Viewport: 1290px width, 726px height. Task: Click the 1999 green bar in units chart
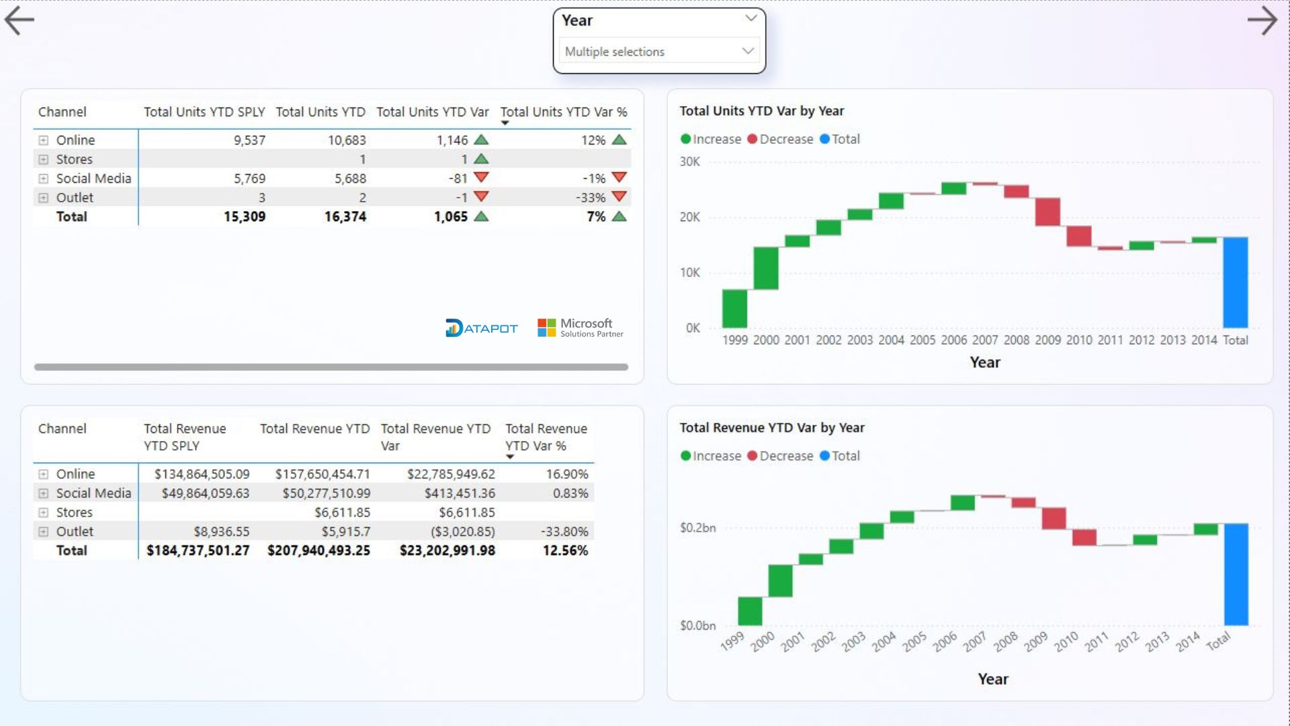734,309
